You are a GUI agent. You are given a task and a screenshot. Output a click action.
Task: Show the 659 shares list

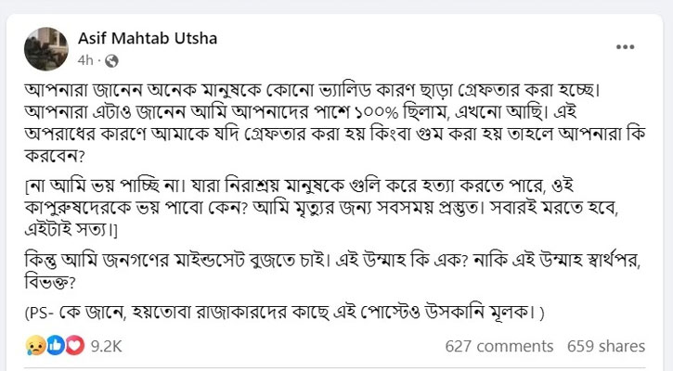click(x=606, y=346)
